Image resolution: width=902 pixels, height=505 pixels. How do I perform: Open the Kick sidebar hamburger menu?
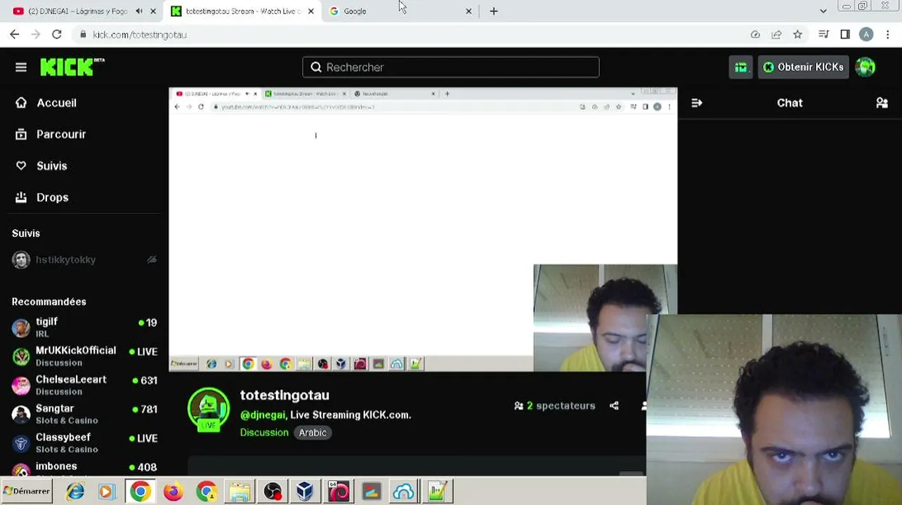(x=21, y=67)
